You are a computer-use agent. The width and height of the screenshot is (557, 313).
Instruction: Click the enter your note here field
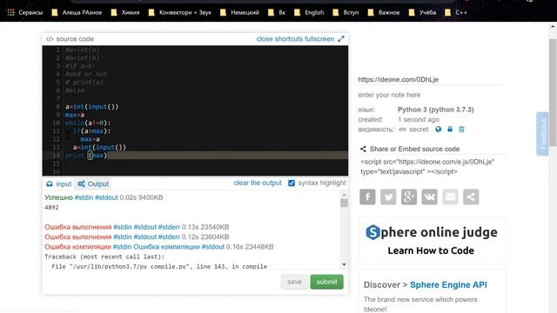(x=432, y=95)
